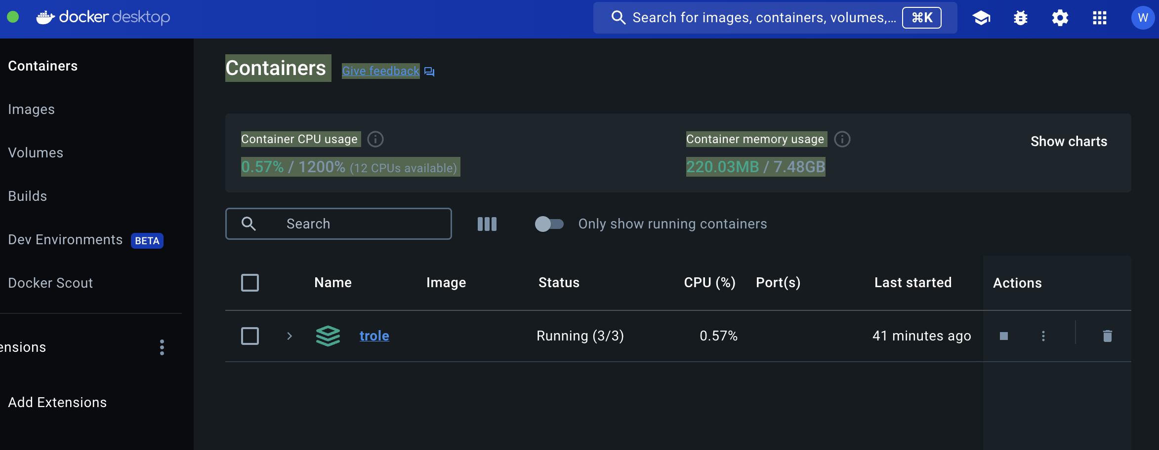Click the Image column header
1159x450 pixels.
coord(446,283)
